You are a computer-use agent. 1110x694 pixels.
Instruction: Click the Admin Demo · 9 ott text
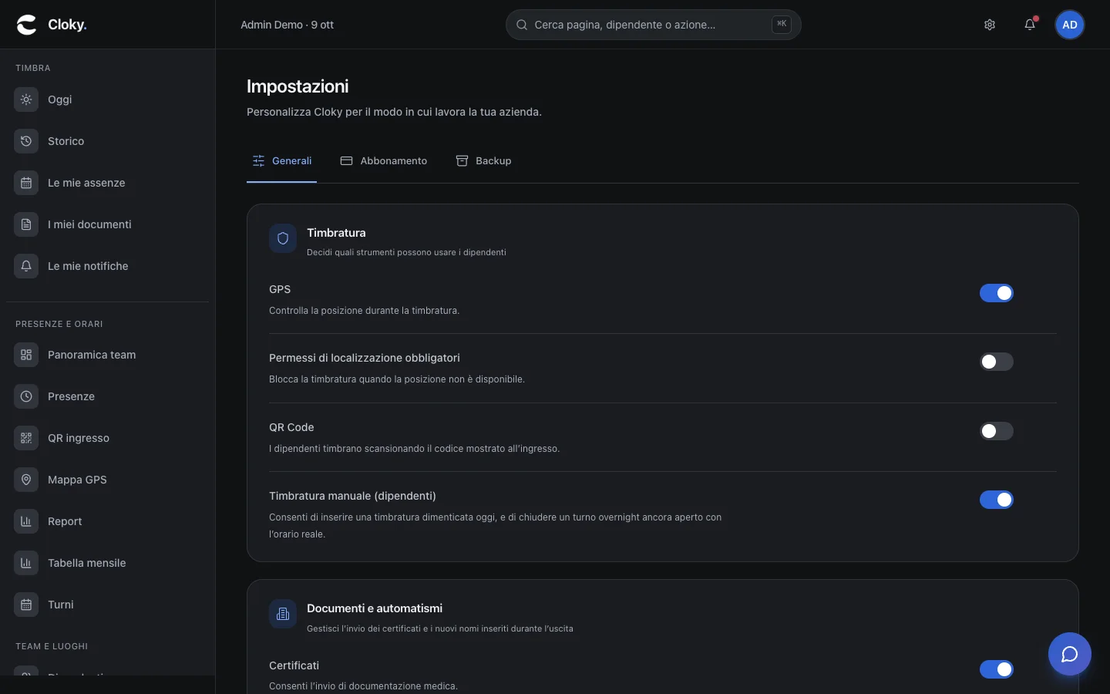(x=287, y=25)
